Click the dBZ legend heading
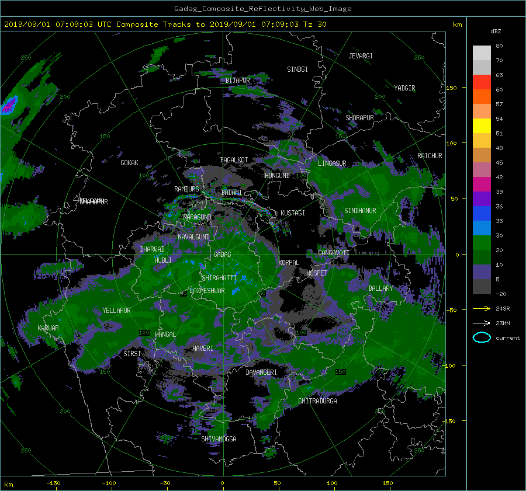 496,32
